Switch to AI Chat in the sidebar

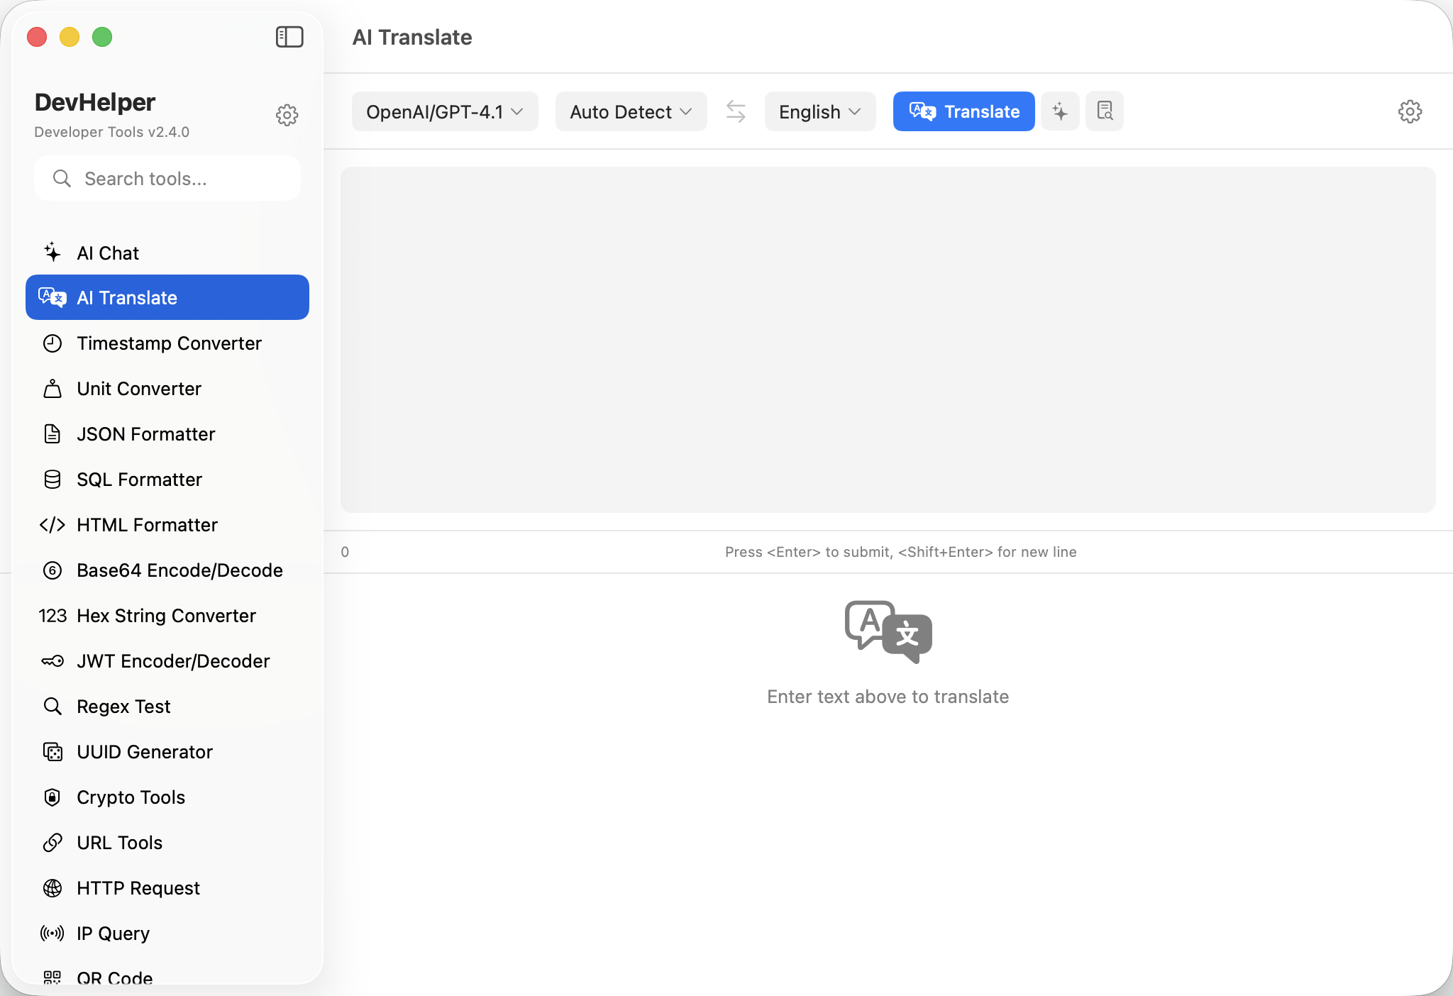pyautogui.click(x=108, y=253)
